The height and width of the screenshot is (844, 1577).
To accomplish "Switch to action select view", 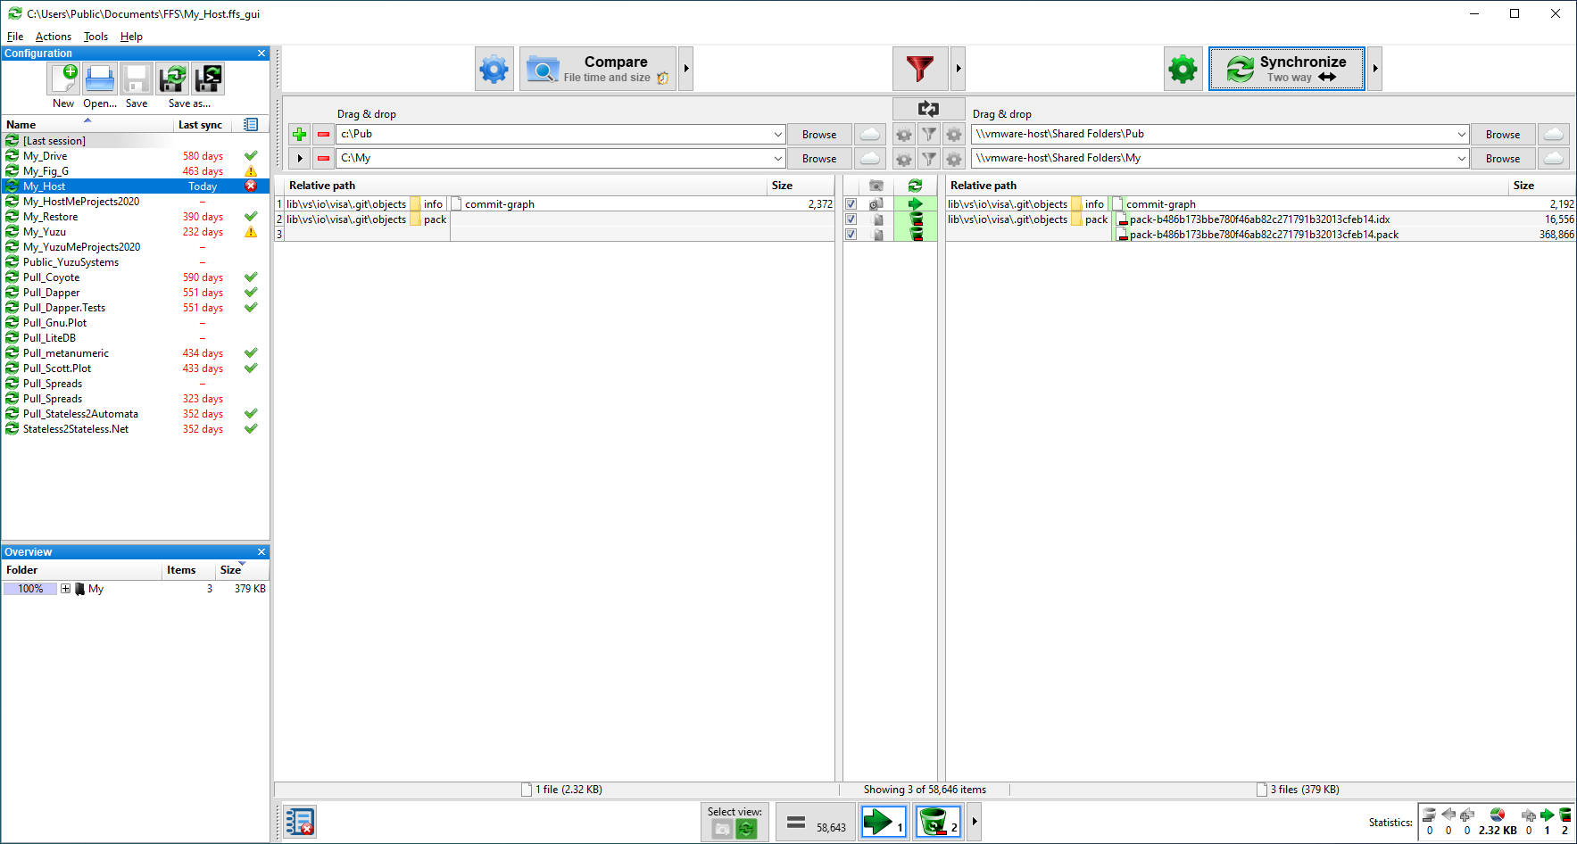I will (747, 830).
